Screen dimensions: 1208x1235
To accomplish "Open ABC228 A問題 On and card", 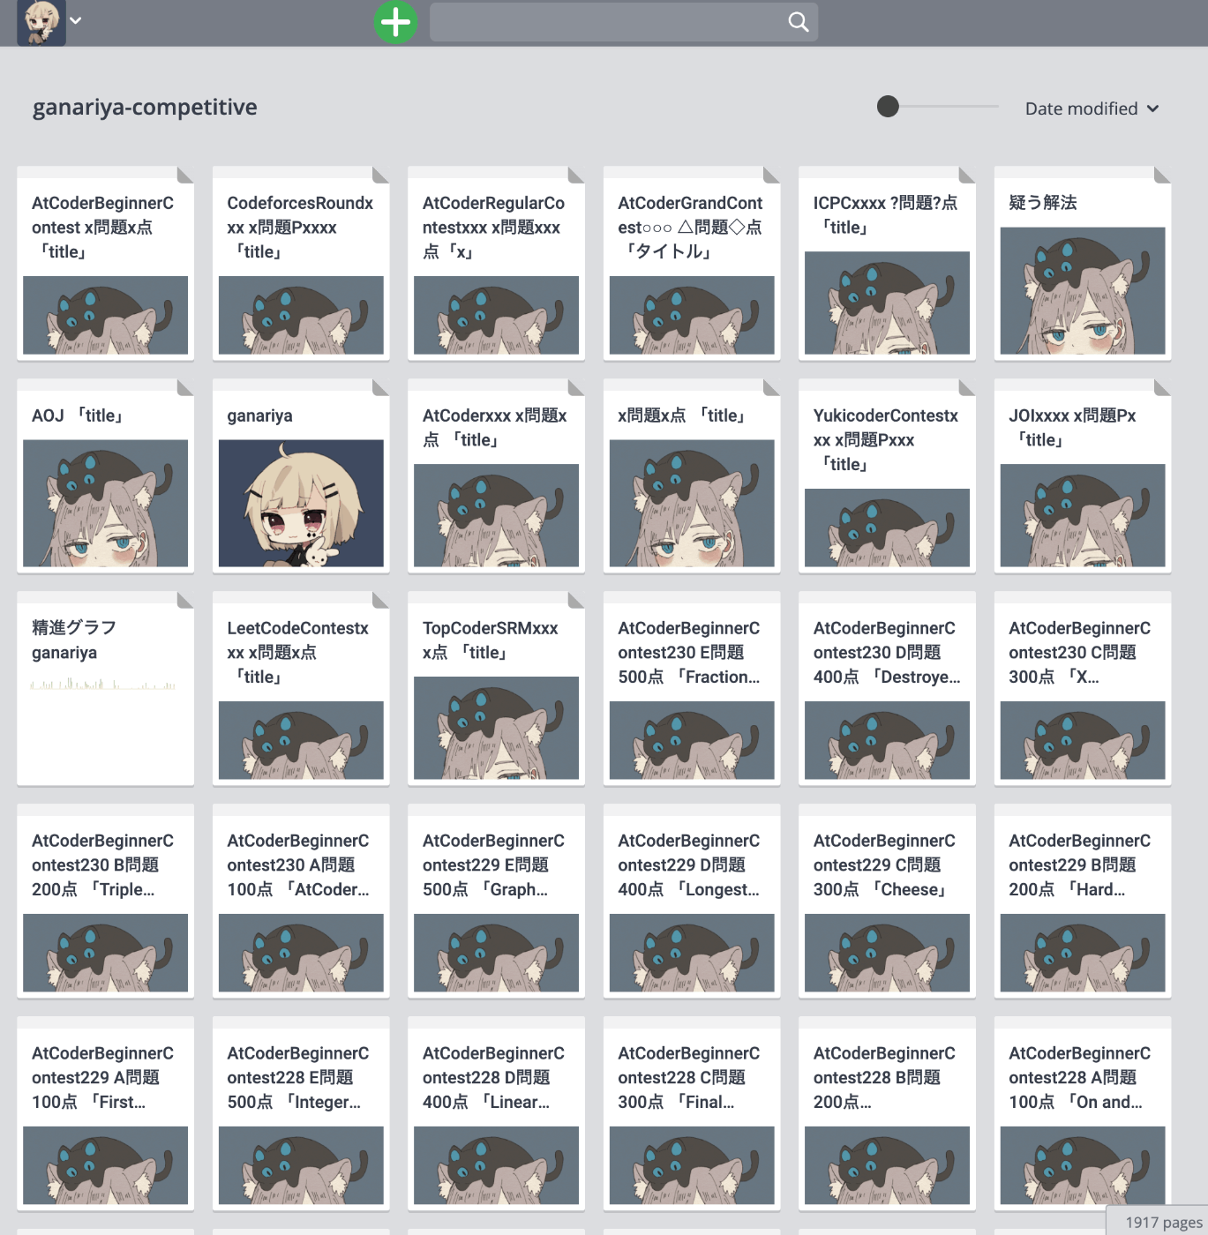I will coord(1083,1114).
